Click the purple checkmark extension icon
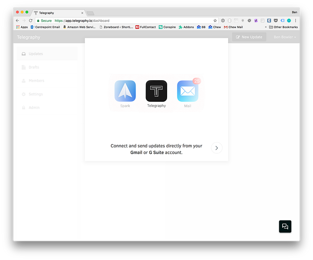The width and height of the screenshot is (313, 260). tap(256, 20)
